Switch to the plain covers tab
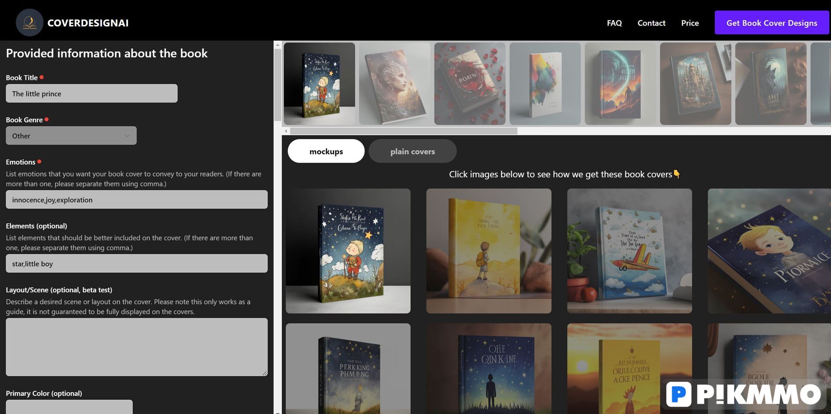 click(x=412, y=151)
